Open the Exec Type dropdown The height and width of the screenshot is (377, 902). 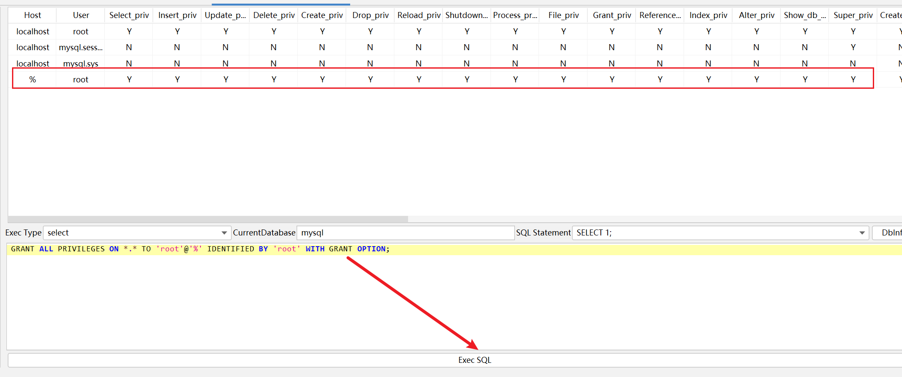[x=224, y=233]
